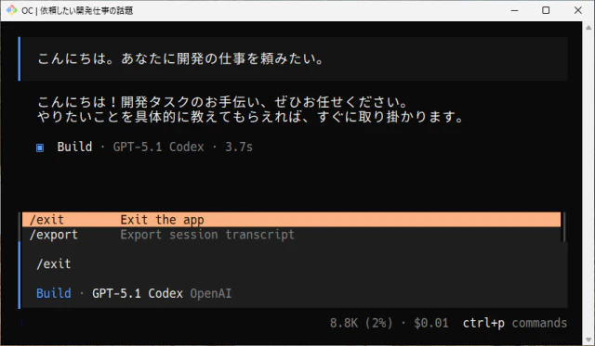The image size is (595, 346).
Task: Click the scrollbar down arrow
Action: point(588,340)
